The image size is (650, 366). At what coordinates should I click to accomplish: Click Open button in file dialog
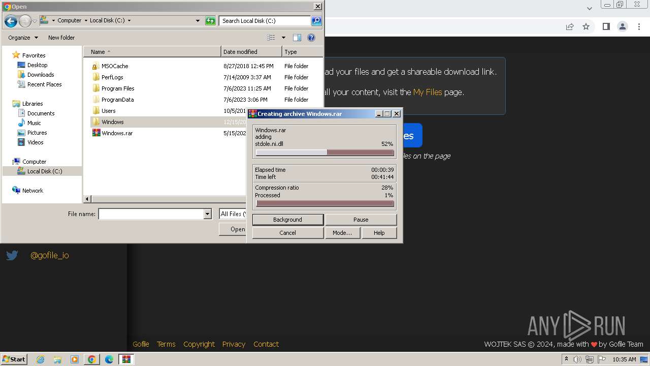(234, 229)
